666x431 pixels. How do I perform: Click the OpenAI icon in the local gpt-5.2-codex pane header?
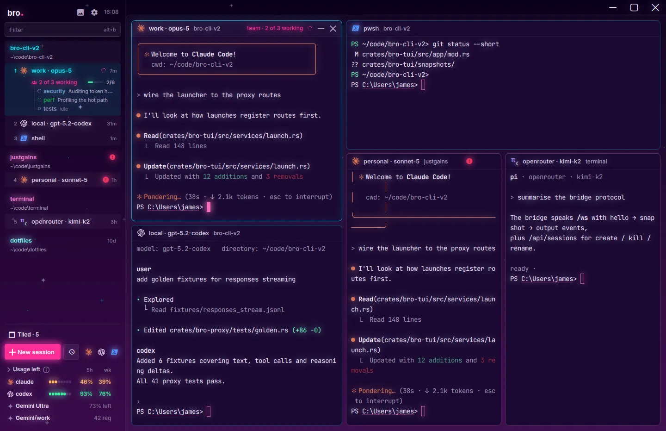click(141, 233)
